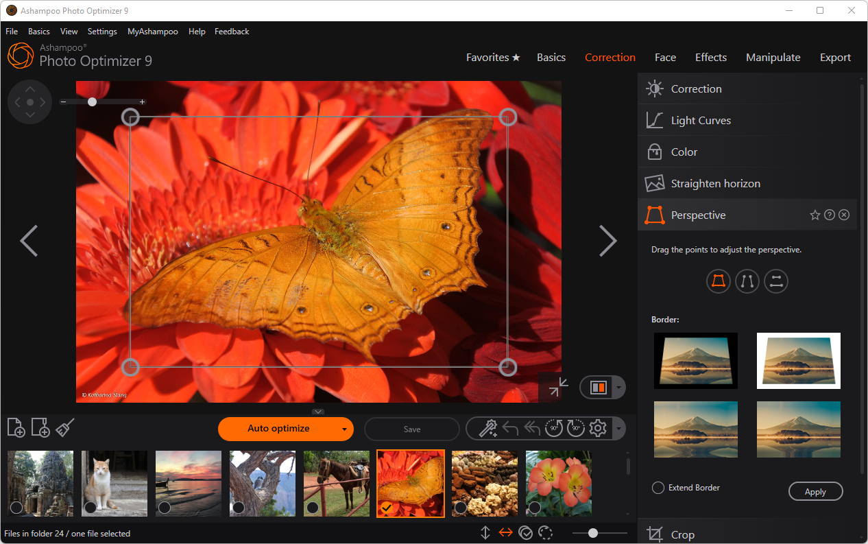Click the undo arrow icon

[x=511, y=428]
